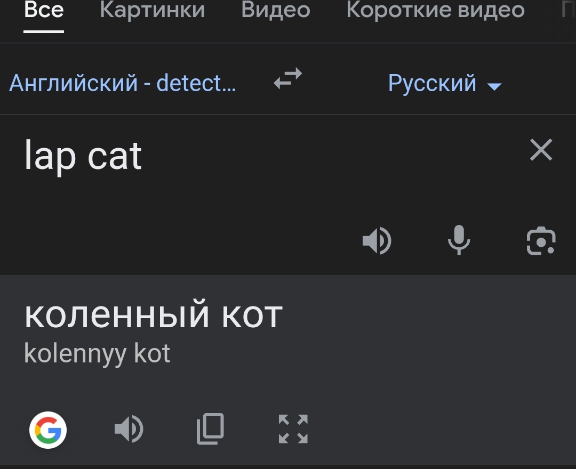Viewport: 576px width, 469px height.
Task: Swap source and target languages
Action: click(x=287, y=78)
